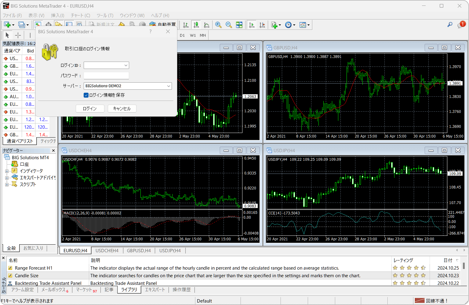Open the indicators list icon
469x305 pixels.
274,25
